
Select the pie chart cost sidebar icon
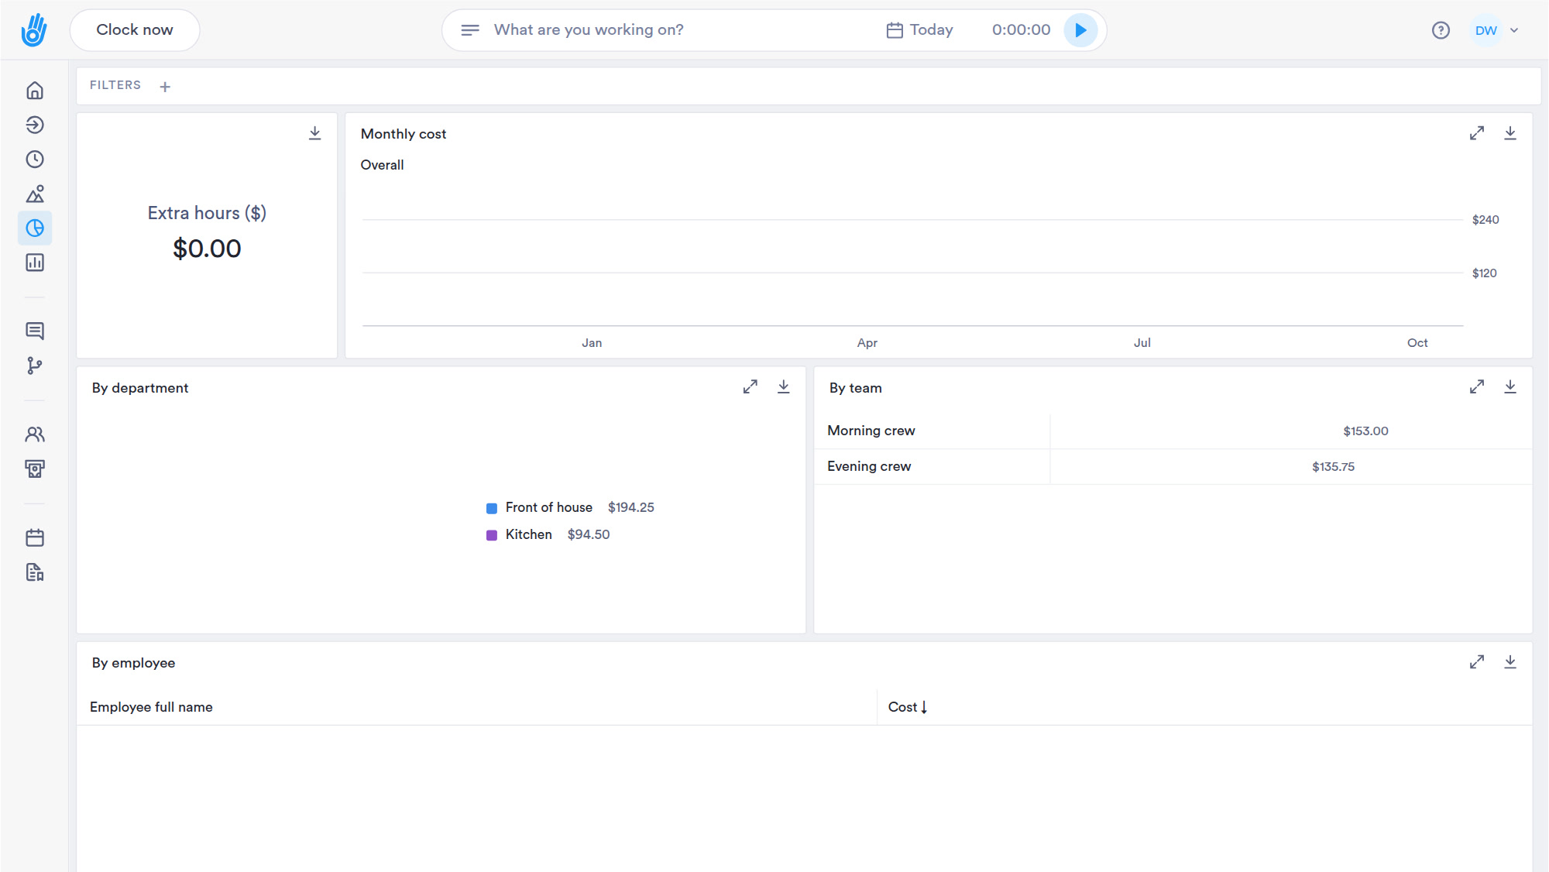(35, 228)
